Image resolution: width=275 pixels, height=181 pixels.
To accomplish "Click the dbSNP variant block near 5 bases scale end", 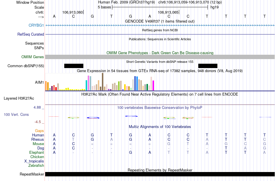I will (x=208, y=66).
